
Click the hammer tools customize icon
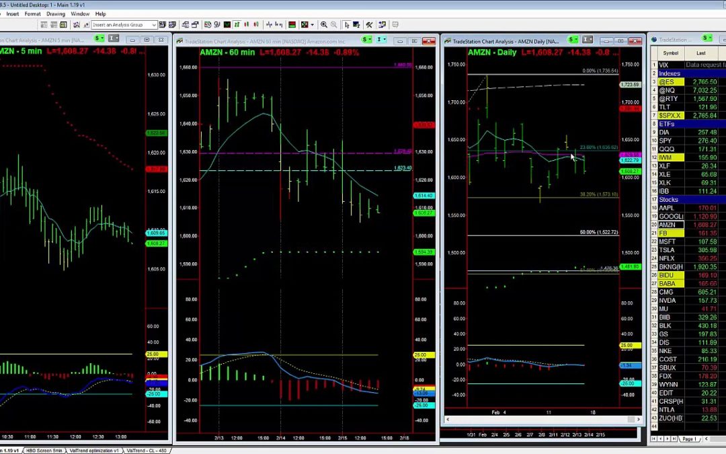(369, 25)
